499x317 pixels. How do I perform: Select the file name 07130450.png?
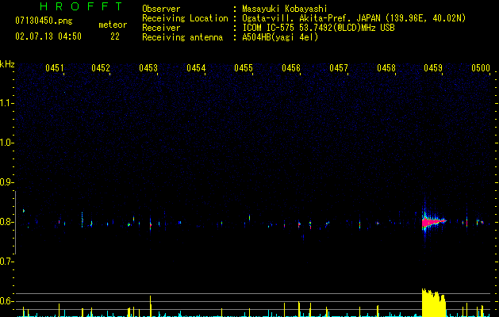[44, 21]
